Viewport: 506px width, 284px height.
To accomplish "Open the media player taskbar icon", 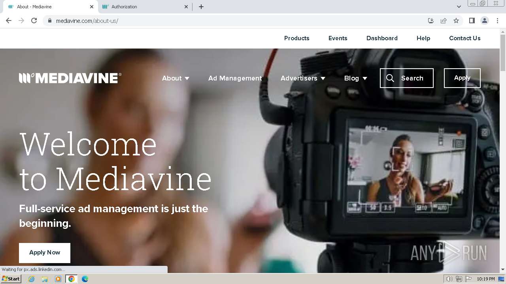I will point(58,279).
